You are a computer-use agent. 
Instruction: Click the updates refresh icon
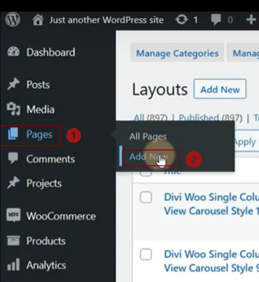point(182,19)
